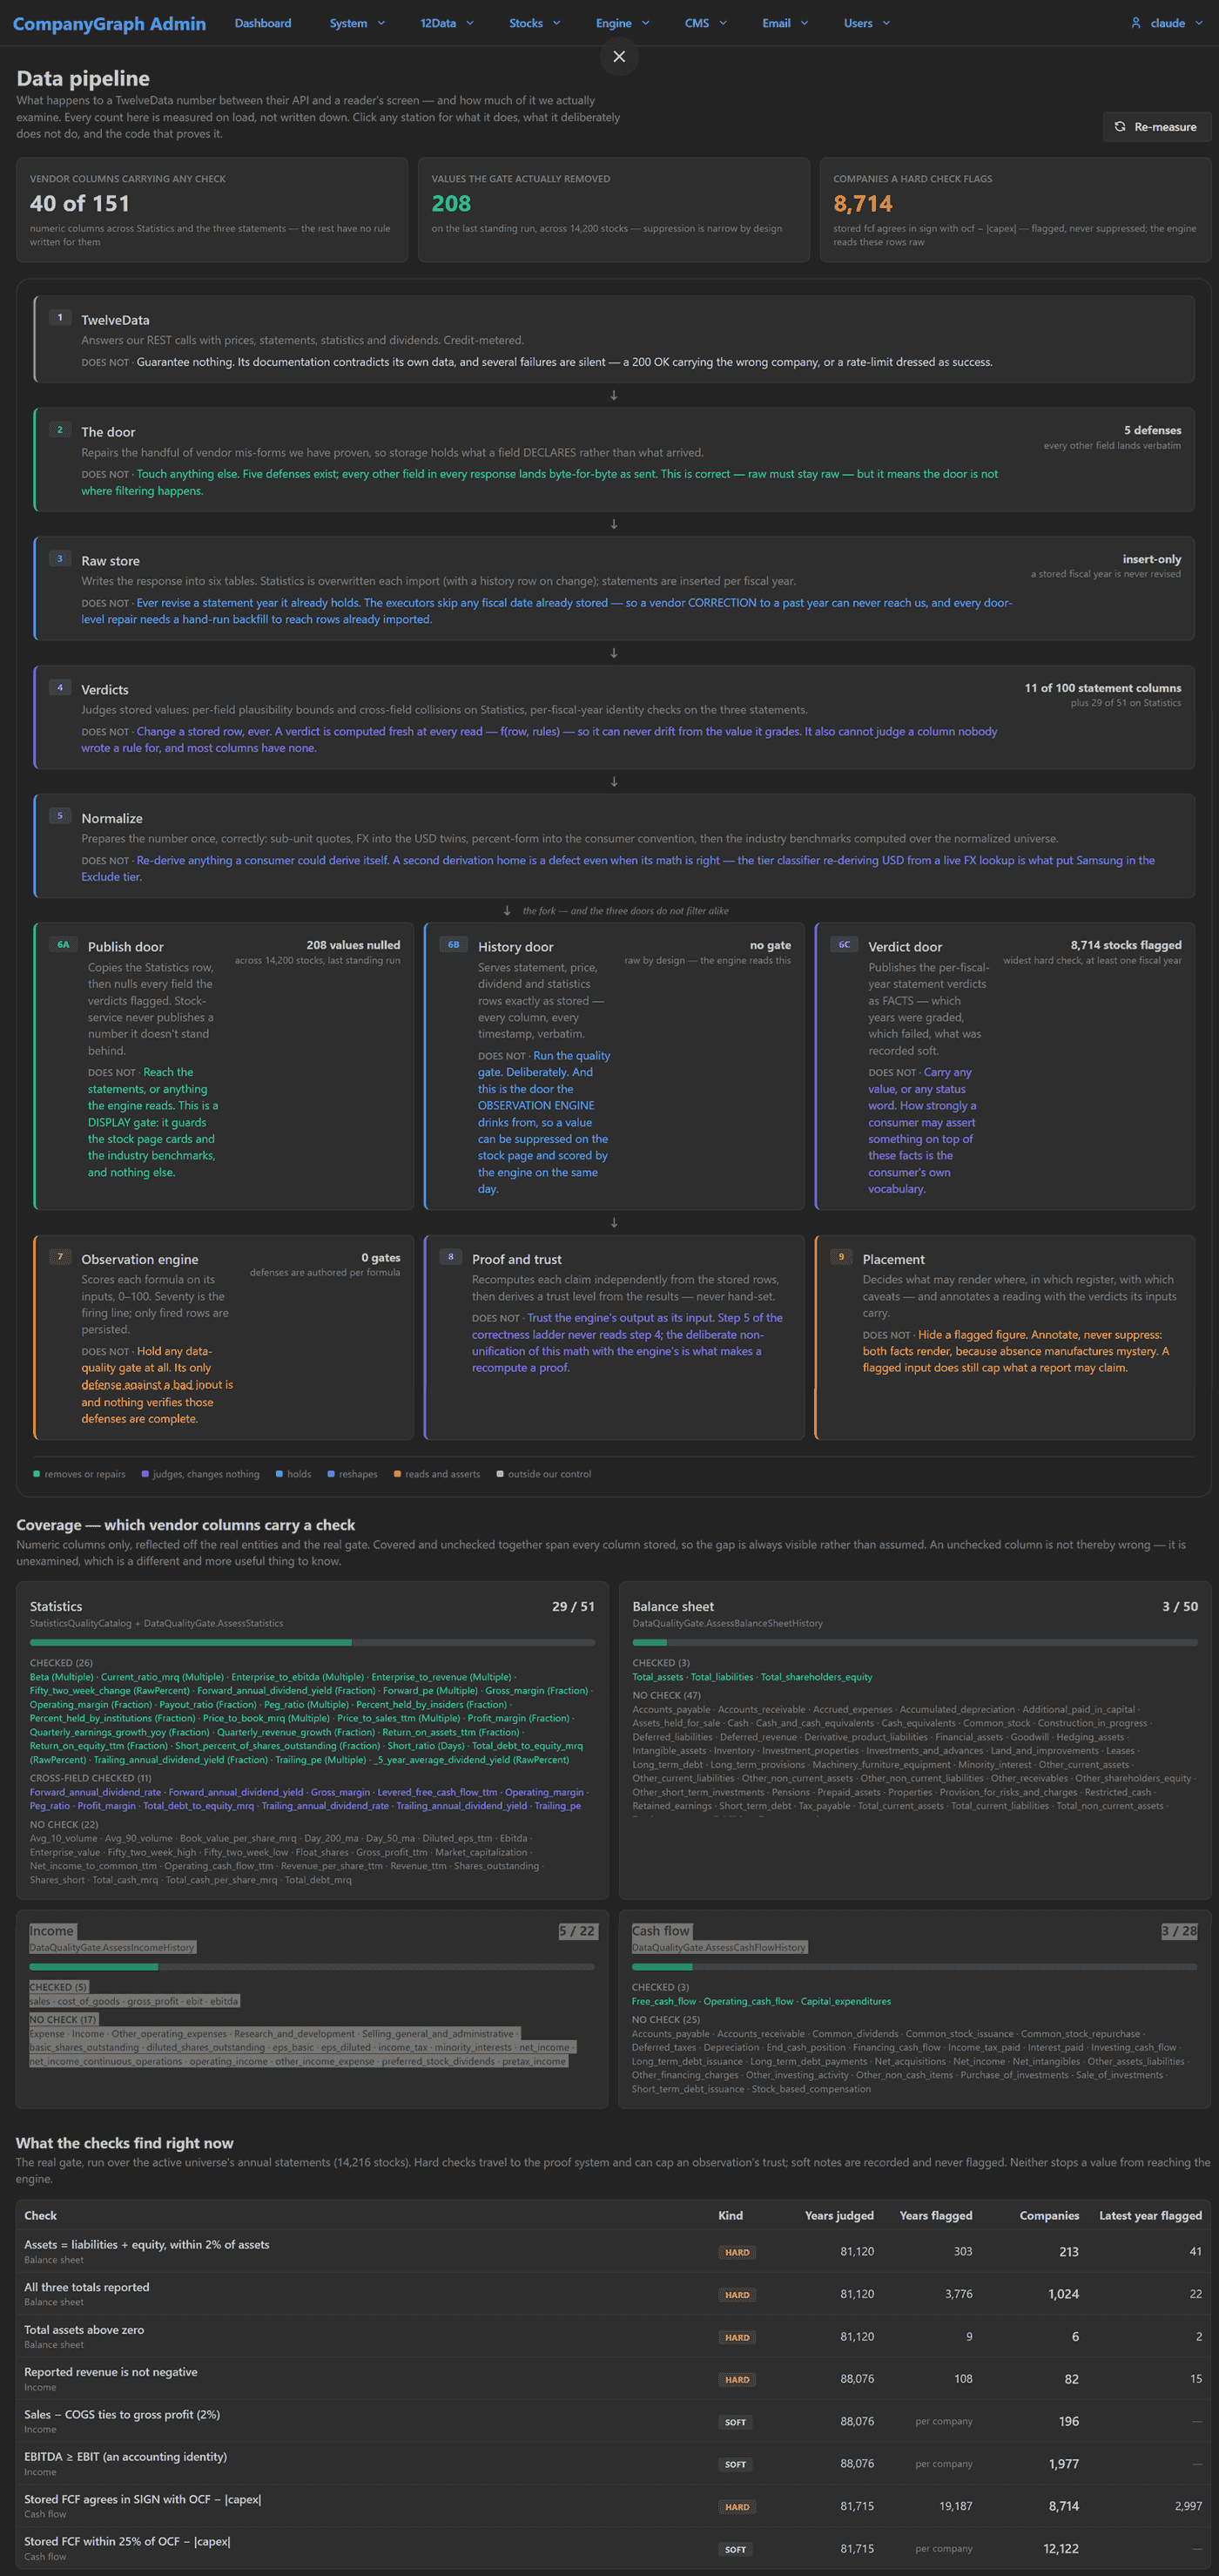
Task: Click the user avatar icon beside claude
Action: 1135,23
